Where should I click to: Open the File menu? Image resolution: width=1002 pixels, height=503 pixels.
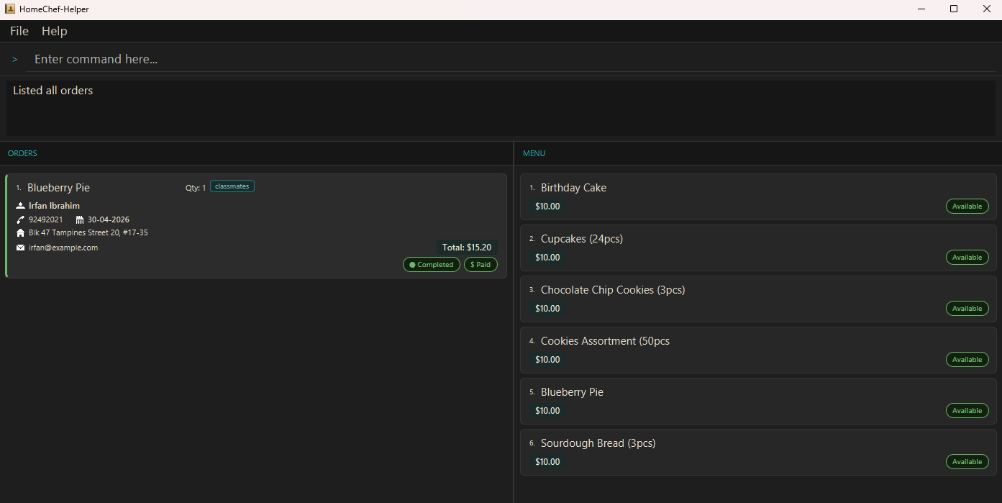pyautogui.click(x=19, y=31)
